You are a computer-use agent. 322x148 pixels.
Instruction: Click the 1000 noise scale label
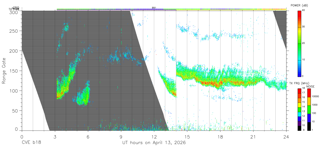(x=314, y=105)
